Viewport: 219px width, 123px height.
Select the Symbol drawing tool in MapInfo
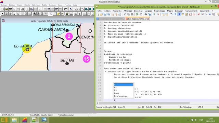point(71,9)
